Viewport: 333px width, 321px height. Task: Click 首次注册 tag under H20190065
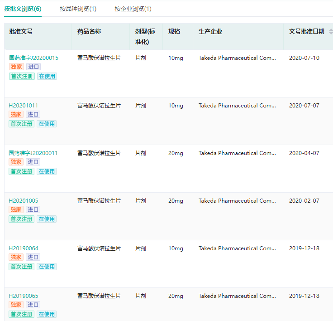coord(21,314)
